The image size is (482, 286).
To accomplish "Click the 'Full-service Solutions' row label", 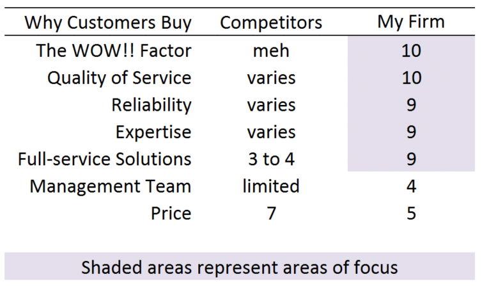I will click(x=104, y=159).
